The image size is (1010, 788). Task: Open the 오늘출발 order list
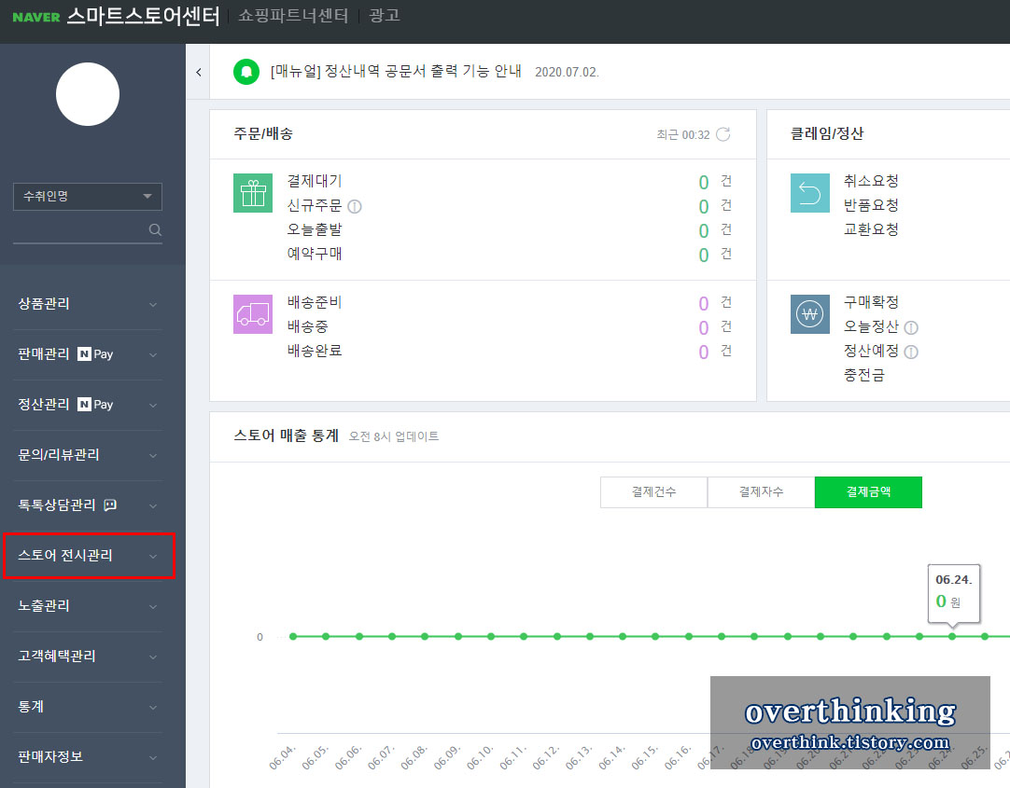point(315,229)
